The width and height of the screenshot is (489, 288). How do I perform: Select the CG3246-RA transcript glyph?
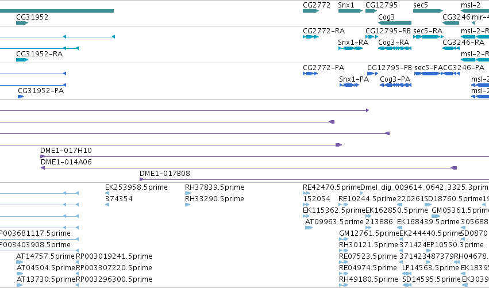tap(451, 48)
